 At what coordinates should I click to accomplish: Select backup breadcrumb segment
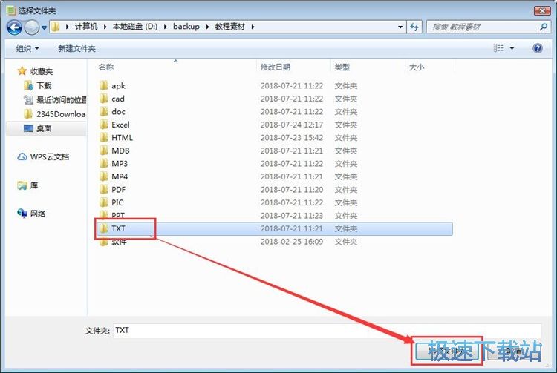pyautogui.click(x=186, y=27)
